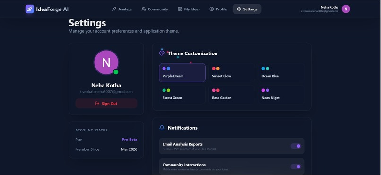Select the Purple Dream theme

pyautogui.click(x=182, y=73)
